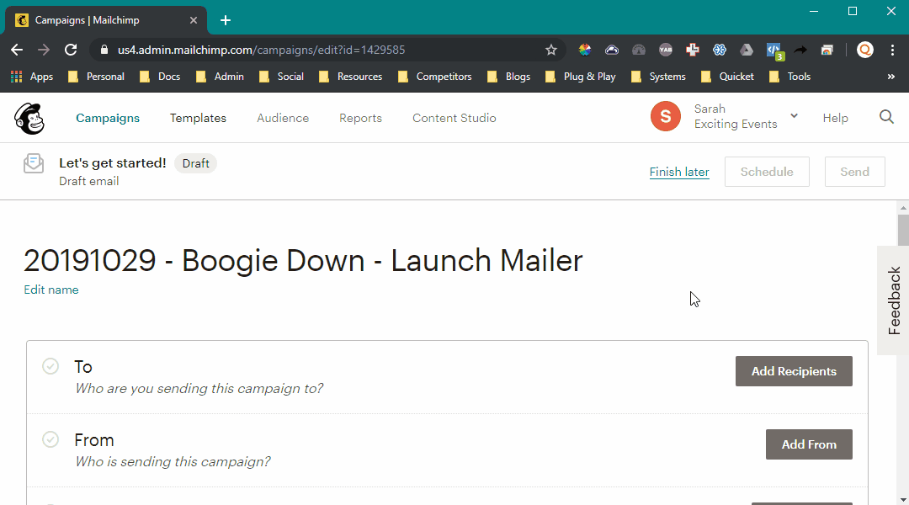The image size is (909, 505).
Task: Open the Blogs bookmarks folder
Action: coord(509,77)
